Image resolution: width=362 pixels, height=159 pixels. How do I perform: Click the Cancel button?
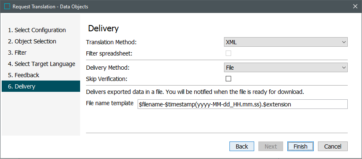(x=333, y=146)
